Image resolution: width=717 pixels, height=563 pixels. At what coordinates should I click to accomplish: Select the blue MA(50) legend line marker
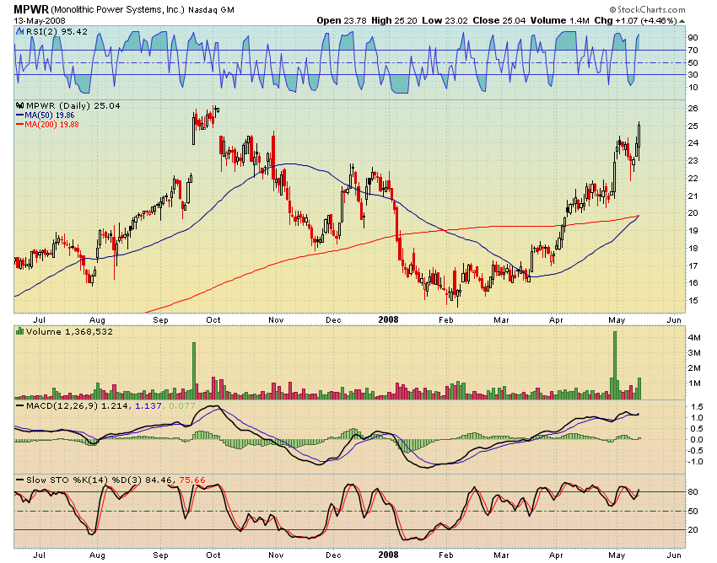click(19, 115)
